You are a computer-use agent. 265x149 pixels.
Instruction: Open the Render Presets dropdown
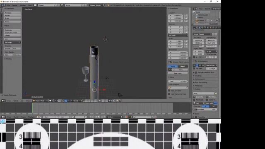202,34
